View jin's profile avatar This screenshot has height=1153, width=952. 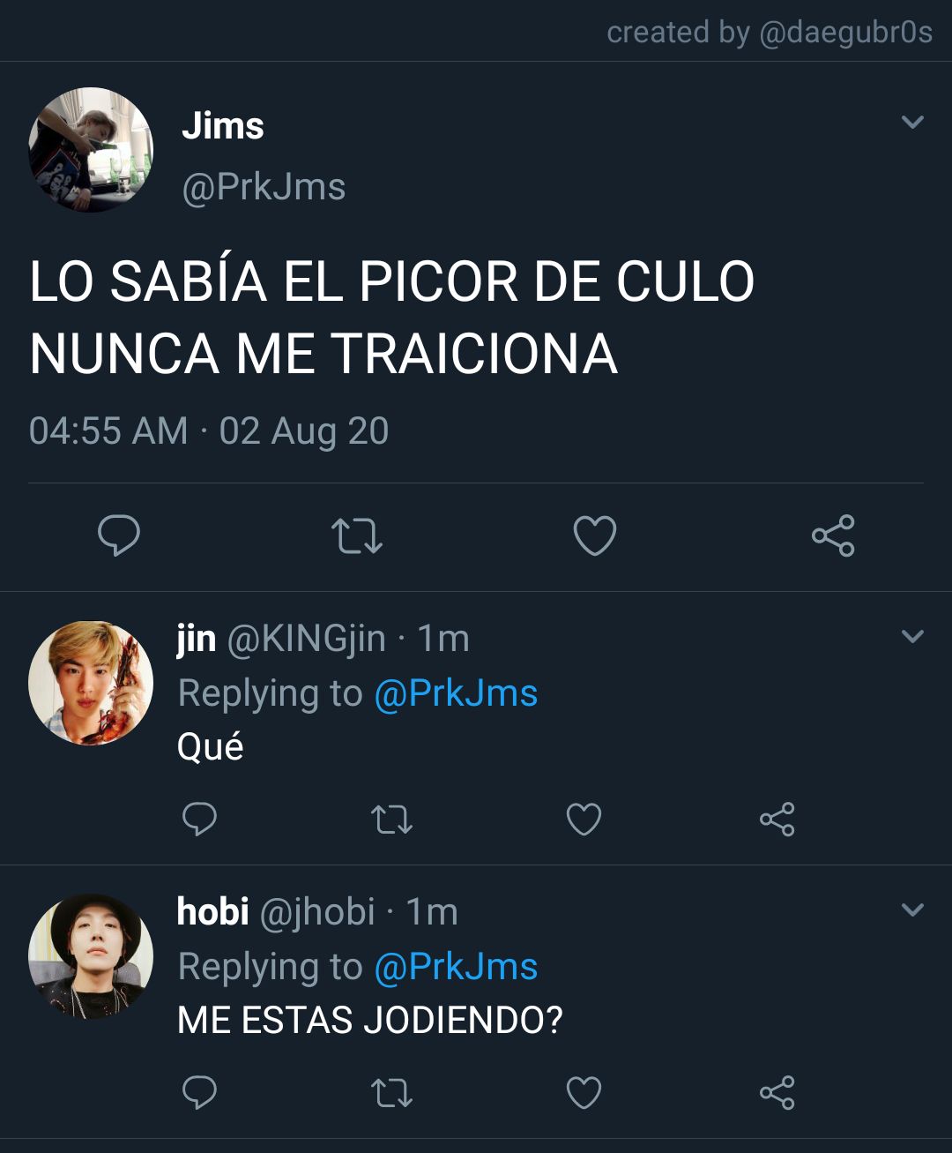click(x=91, y=684)
